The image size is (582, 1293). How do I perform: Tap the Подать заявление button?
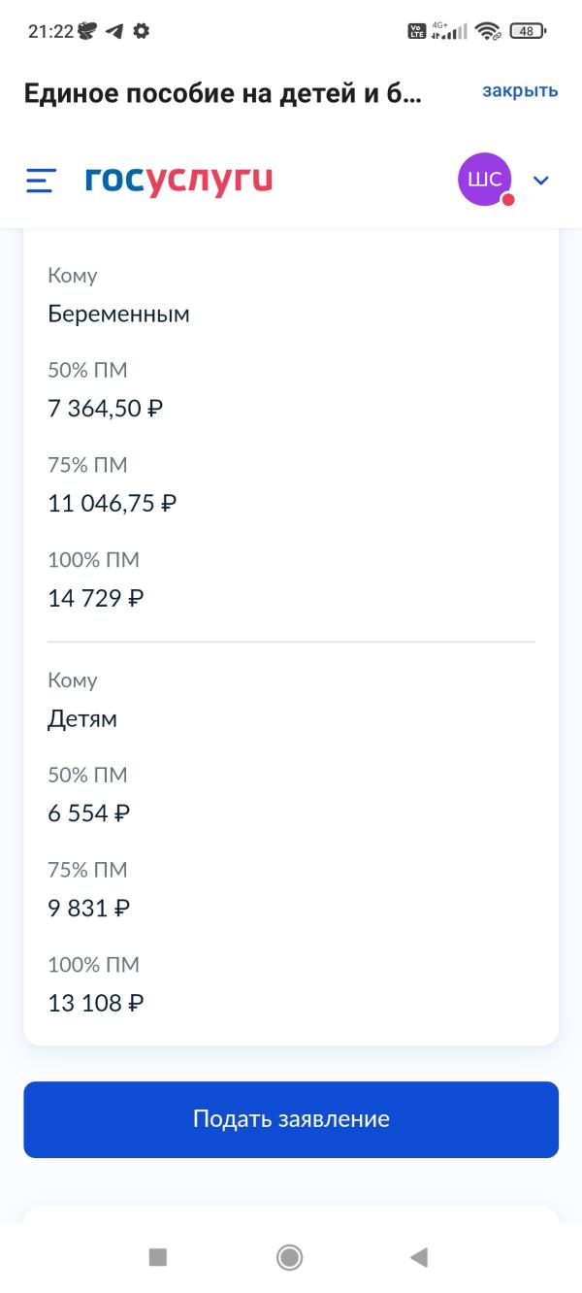291,1119
